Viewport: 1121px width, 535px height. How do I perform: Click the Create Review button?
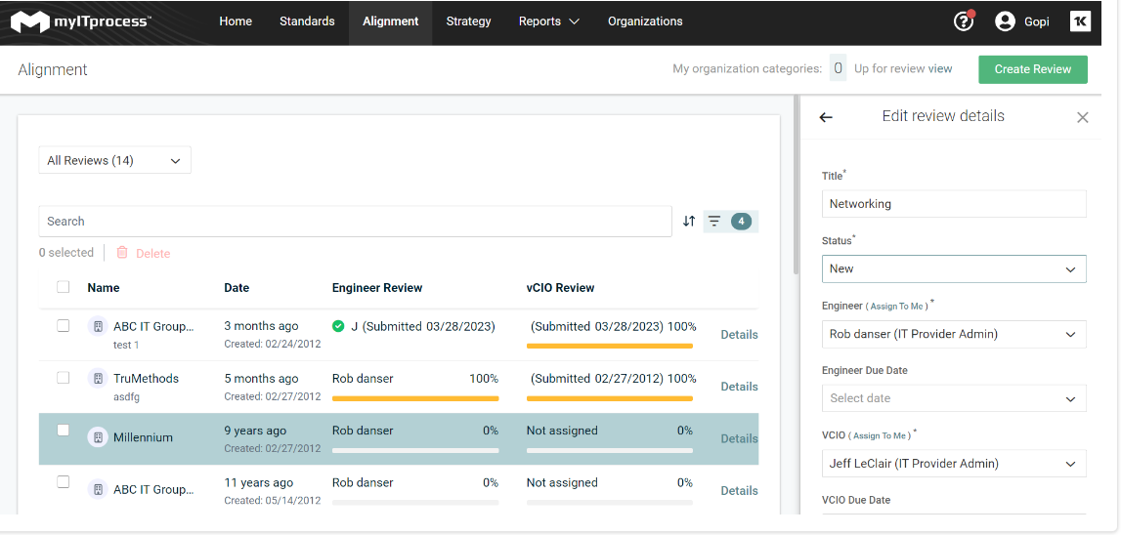coord(1033,69)
